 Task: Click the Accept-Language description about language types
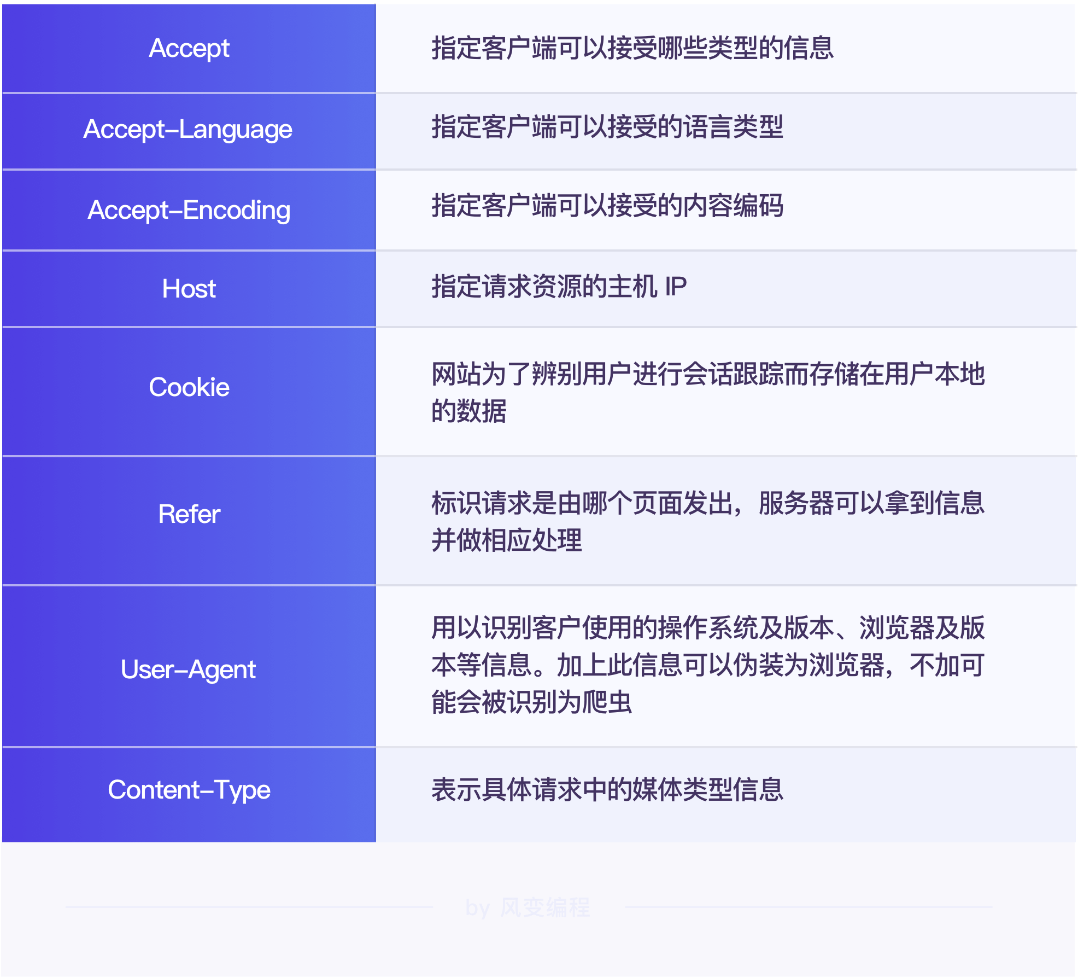coord(607,127)
